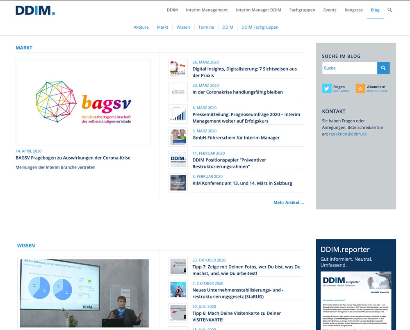
Task: Switch to the Akteure blog category
Action: (141, 27)
